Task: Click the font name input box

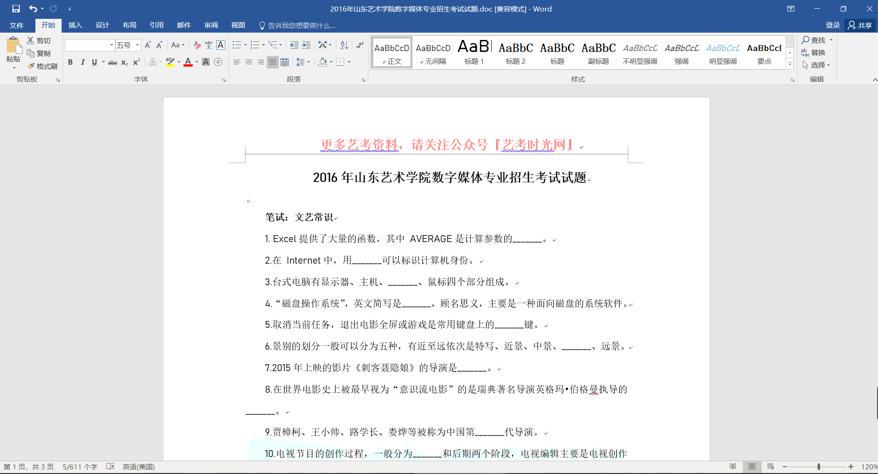Action: pos(87,45)
